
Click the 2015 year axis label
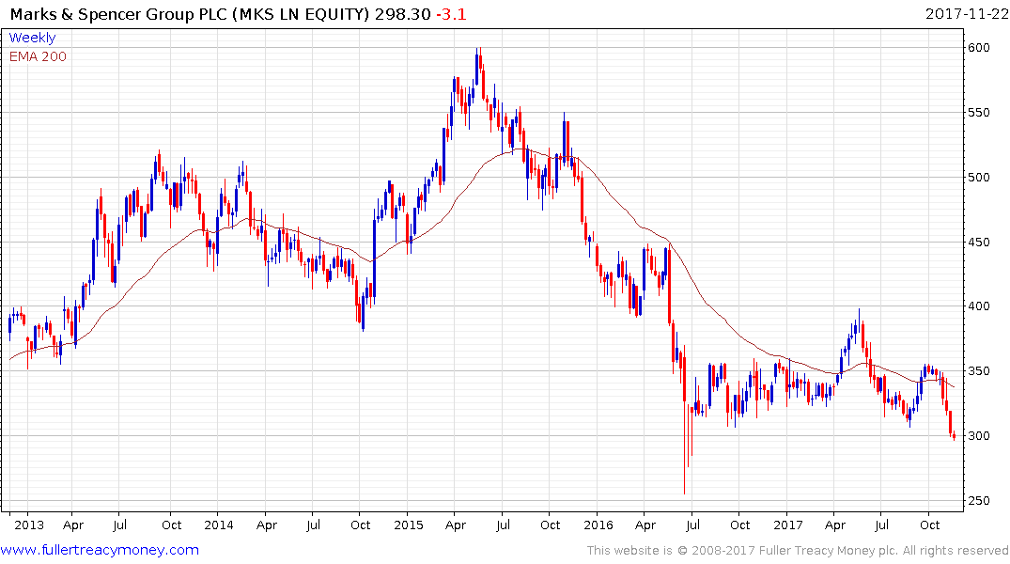[409, 525]
